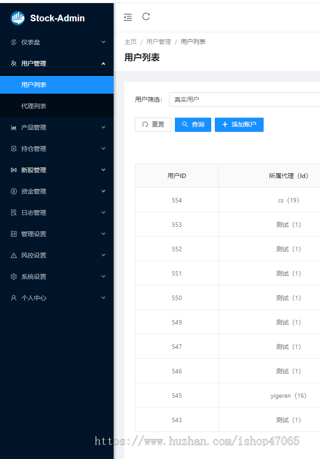
Task: Click 用户管理 in the breadcrumb
Action: (x=159, y=42)
